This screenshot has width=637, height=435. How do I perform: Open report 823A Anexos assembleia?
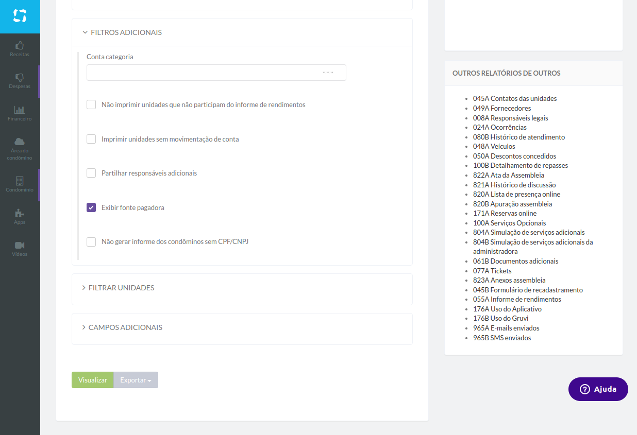509,280
